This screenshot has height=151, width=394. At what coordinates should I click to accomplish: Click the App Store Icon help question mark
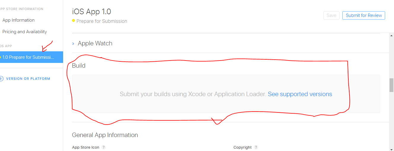(104, 147)
